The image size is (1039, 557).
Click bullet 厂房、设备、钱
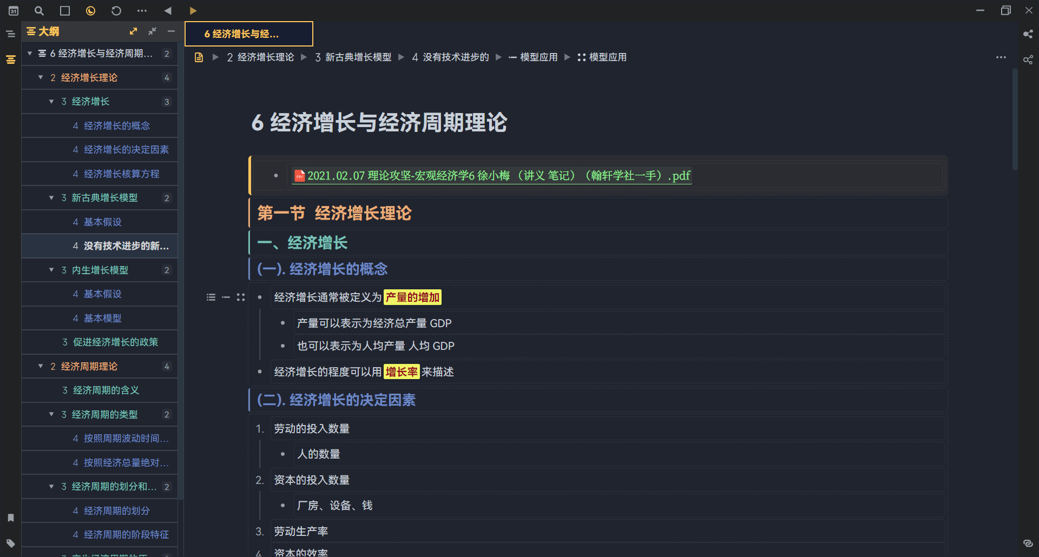[334, 506]
